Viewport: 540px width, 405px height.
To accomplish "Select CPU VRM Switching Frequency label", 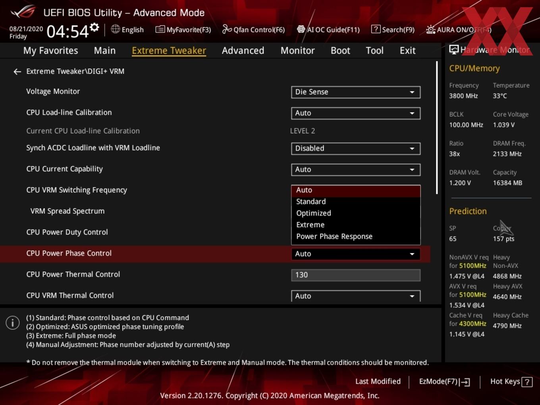I will (x=77, y=190).
